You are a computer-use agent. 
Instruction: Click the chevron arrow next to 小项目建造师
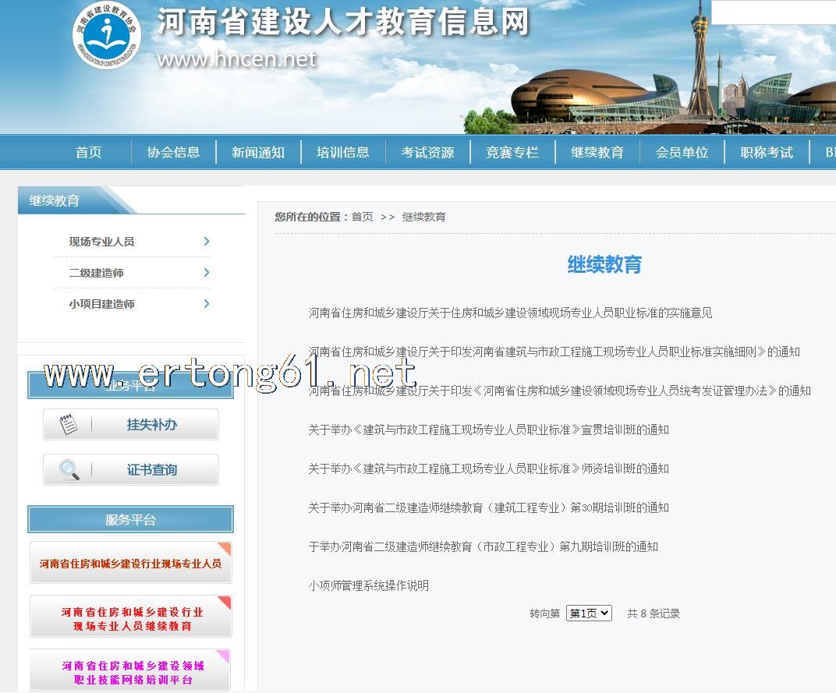click(206, 304)
